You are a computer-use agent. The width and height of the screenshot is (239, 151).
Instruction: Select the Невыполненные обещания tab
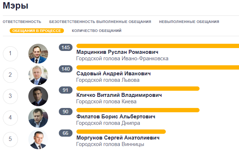189,22
